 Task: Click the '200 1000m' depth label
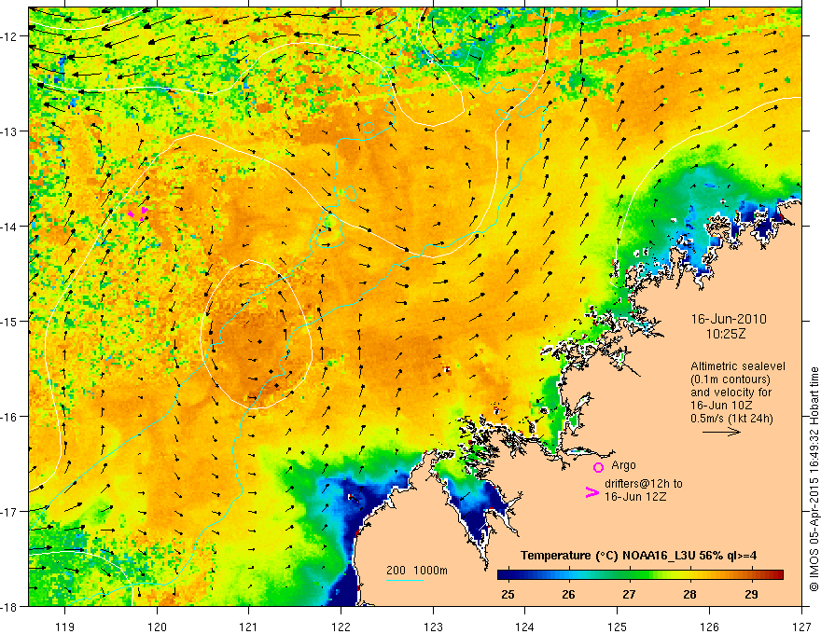417,571
